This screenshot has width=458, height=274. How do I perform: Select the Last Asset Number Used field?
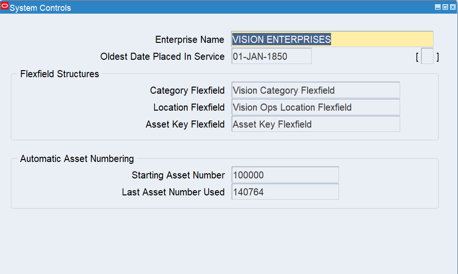click(284, 192)
